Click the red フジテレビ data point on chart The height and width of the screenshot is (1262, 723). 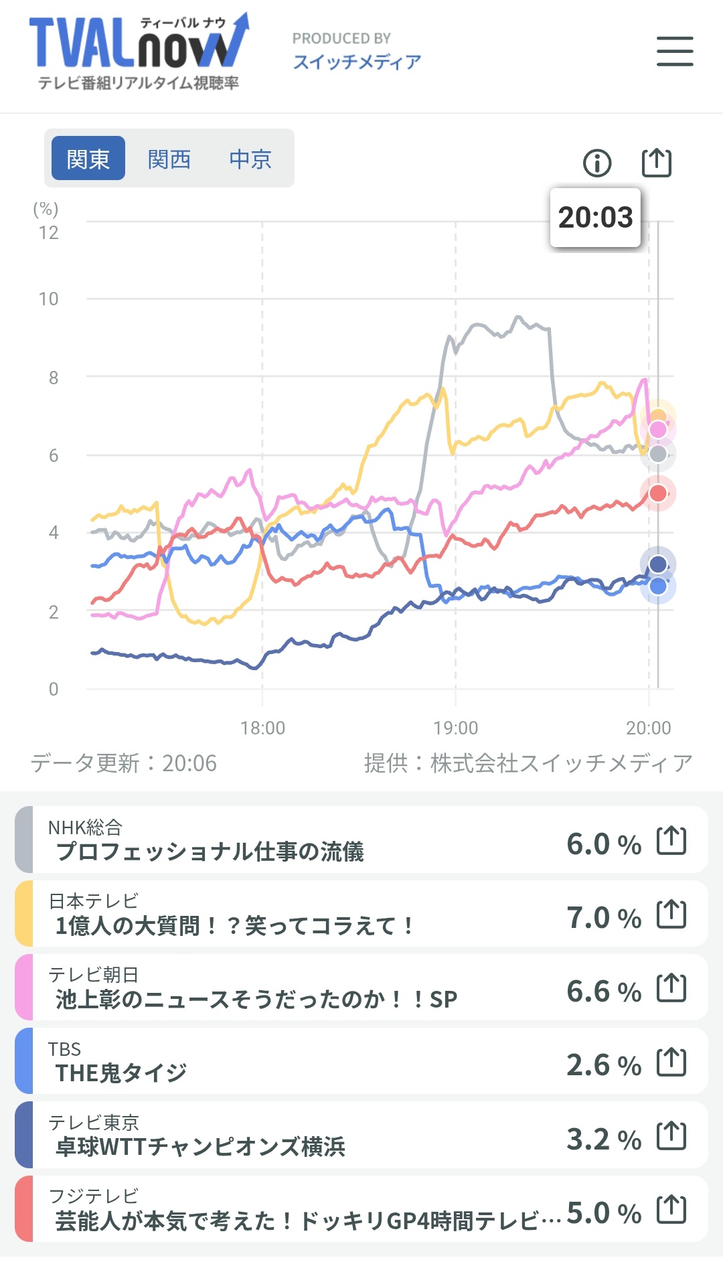[x=658, y=493]
